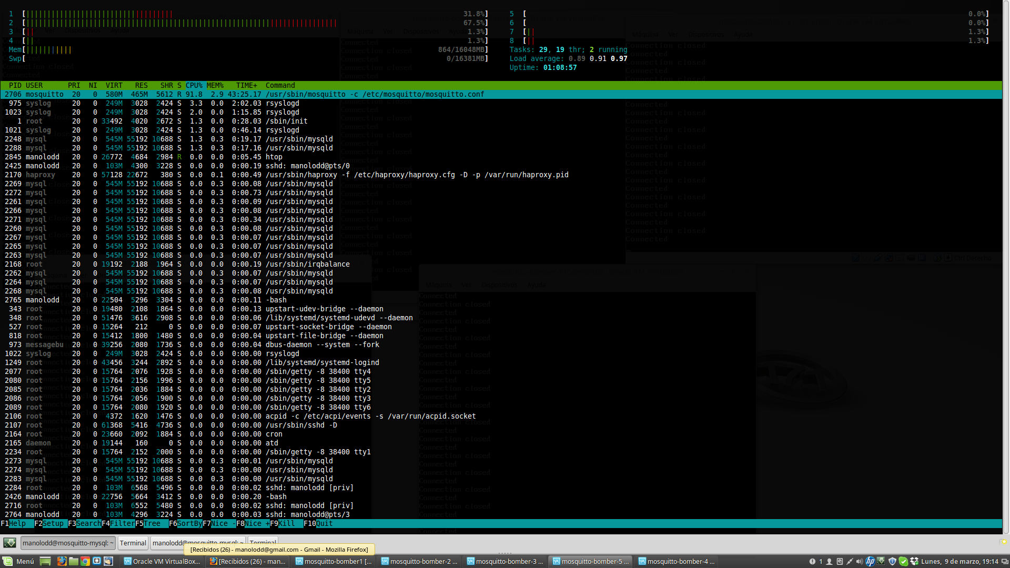Image resolution: width=1010 pixels, height=568 pixels.
Task: Open the file manager folder launcher
Action: click(74, 561)
